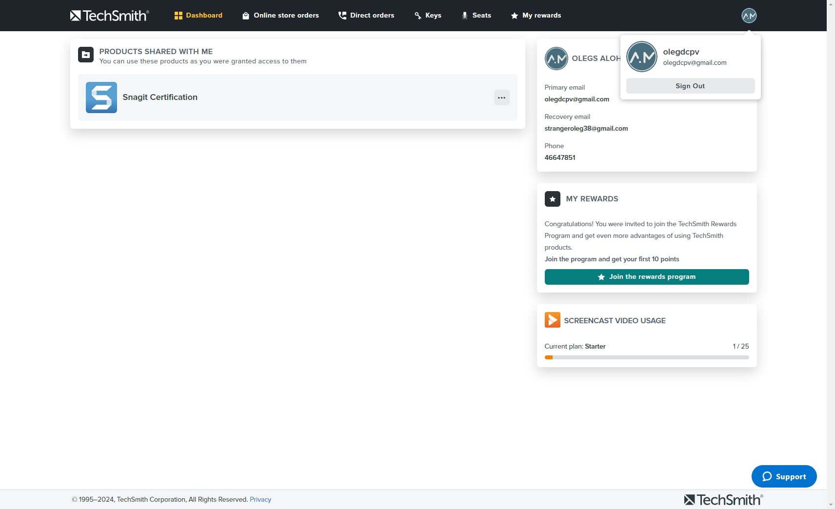Follow the Privacy link in the footer

[x=260, y=499]
